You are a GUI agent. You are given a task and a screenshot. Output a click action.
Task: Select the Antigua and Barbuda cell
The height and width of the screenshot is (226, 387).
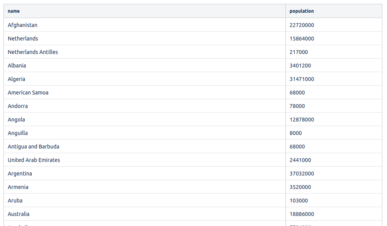(33, 147)
